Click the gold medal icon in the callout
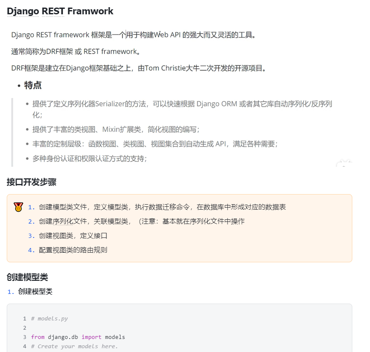The height and width of the screenshot is (352, 370). (x=18, y=207)
